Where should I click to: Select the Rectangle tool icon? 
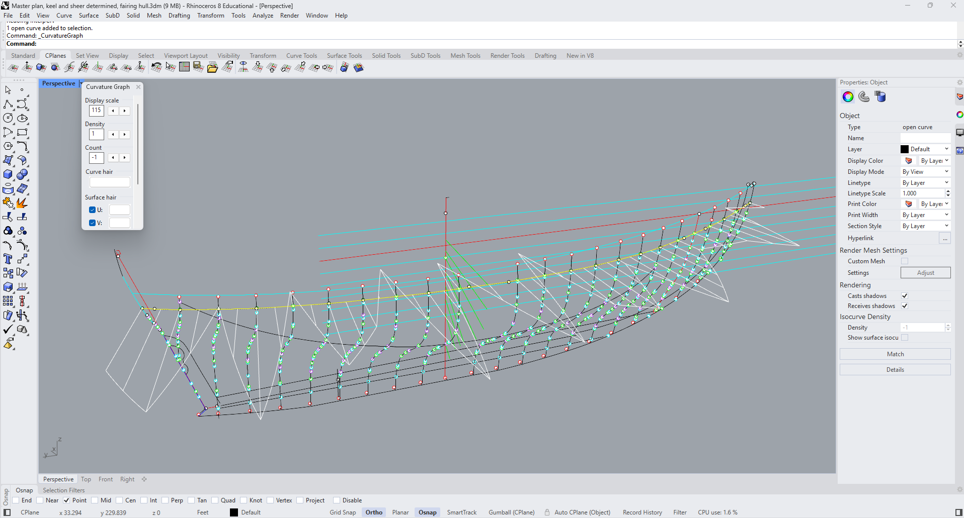(x=22, y=132)
